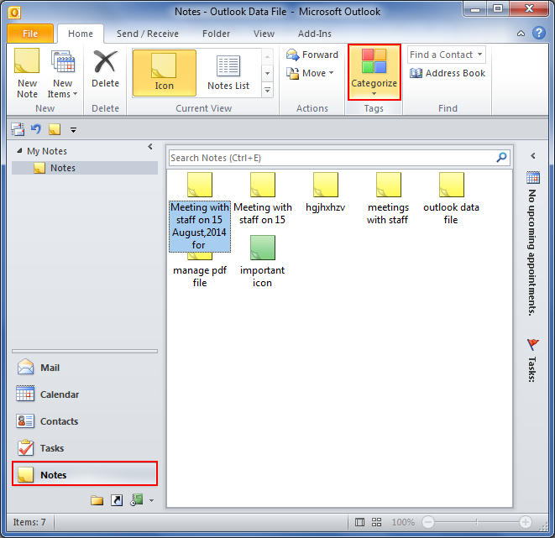
Task: Open Notes navigation button
Action: (85, 474)
